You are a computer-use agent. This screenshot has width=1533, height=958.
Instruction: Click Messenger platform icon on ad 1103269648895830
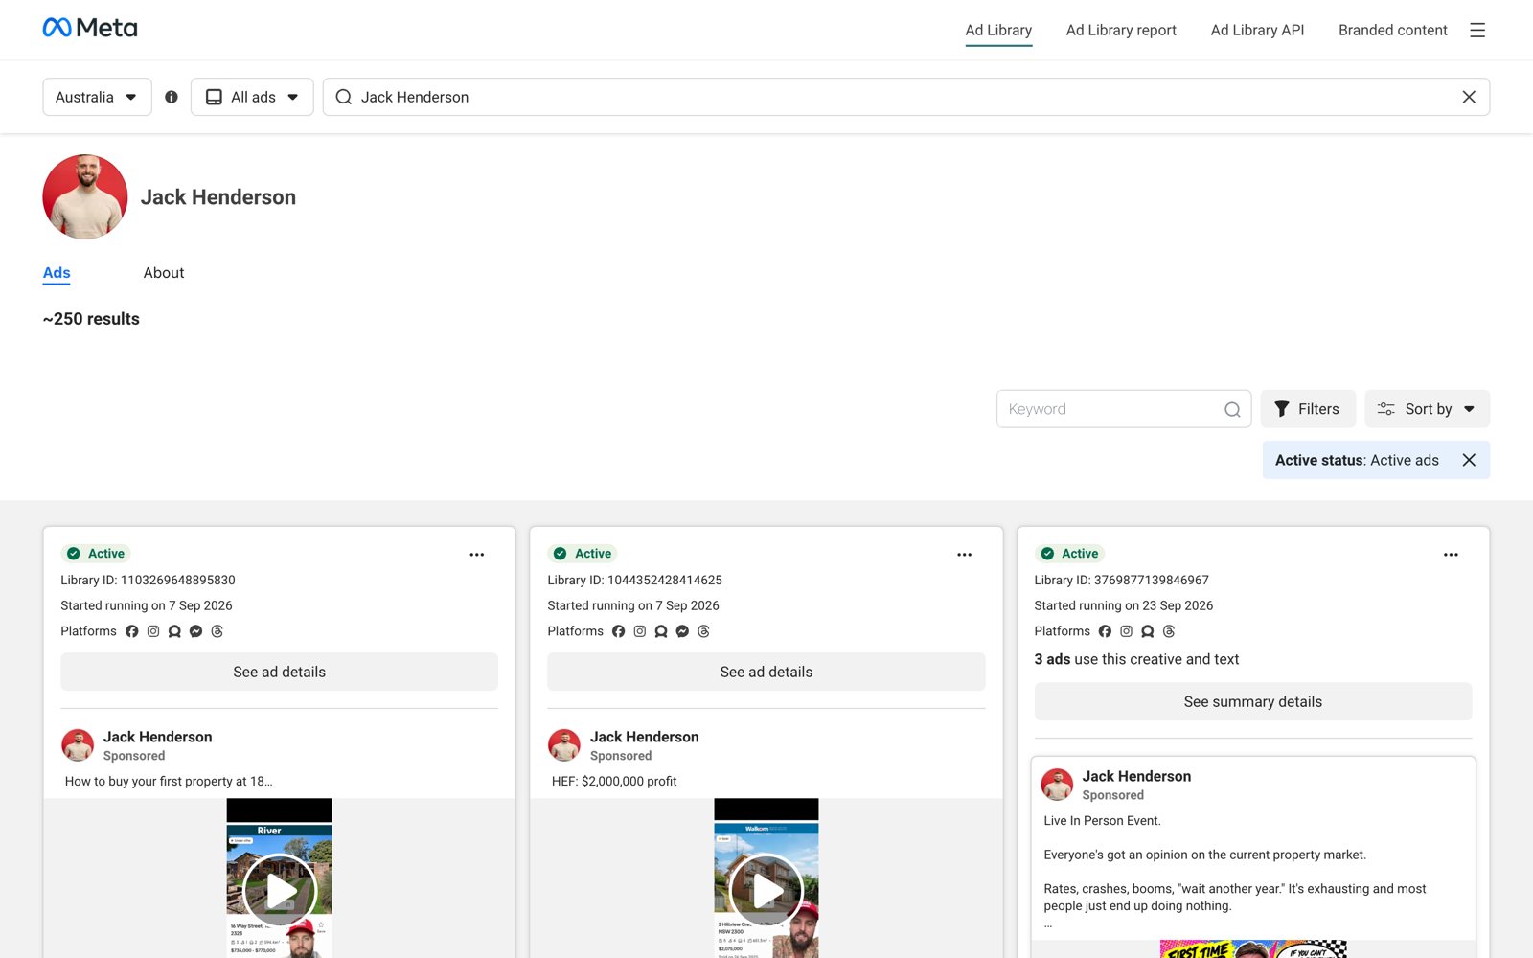pos(195,631)
